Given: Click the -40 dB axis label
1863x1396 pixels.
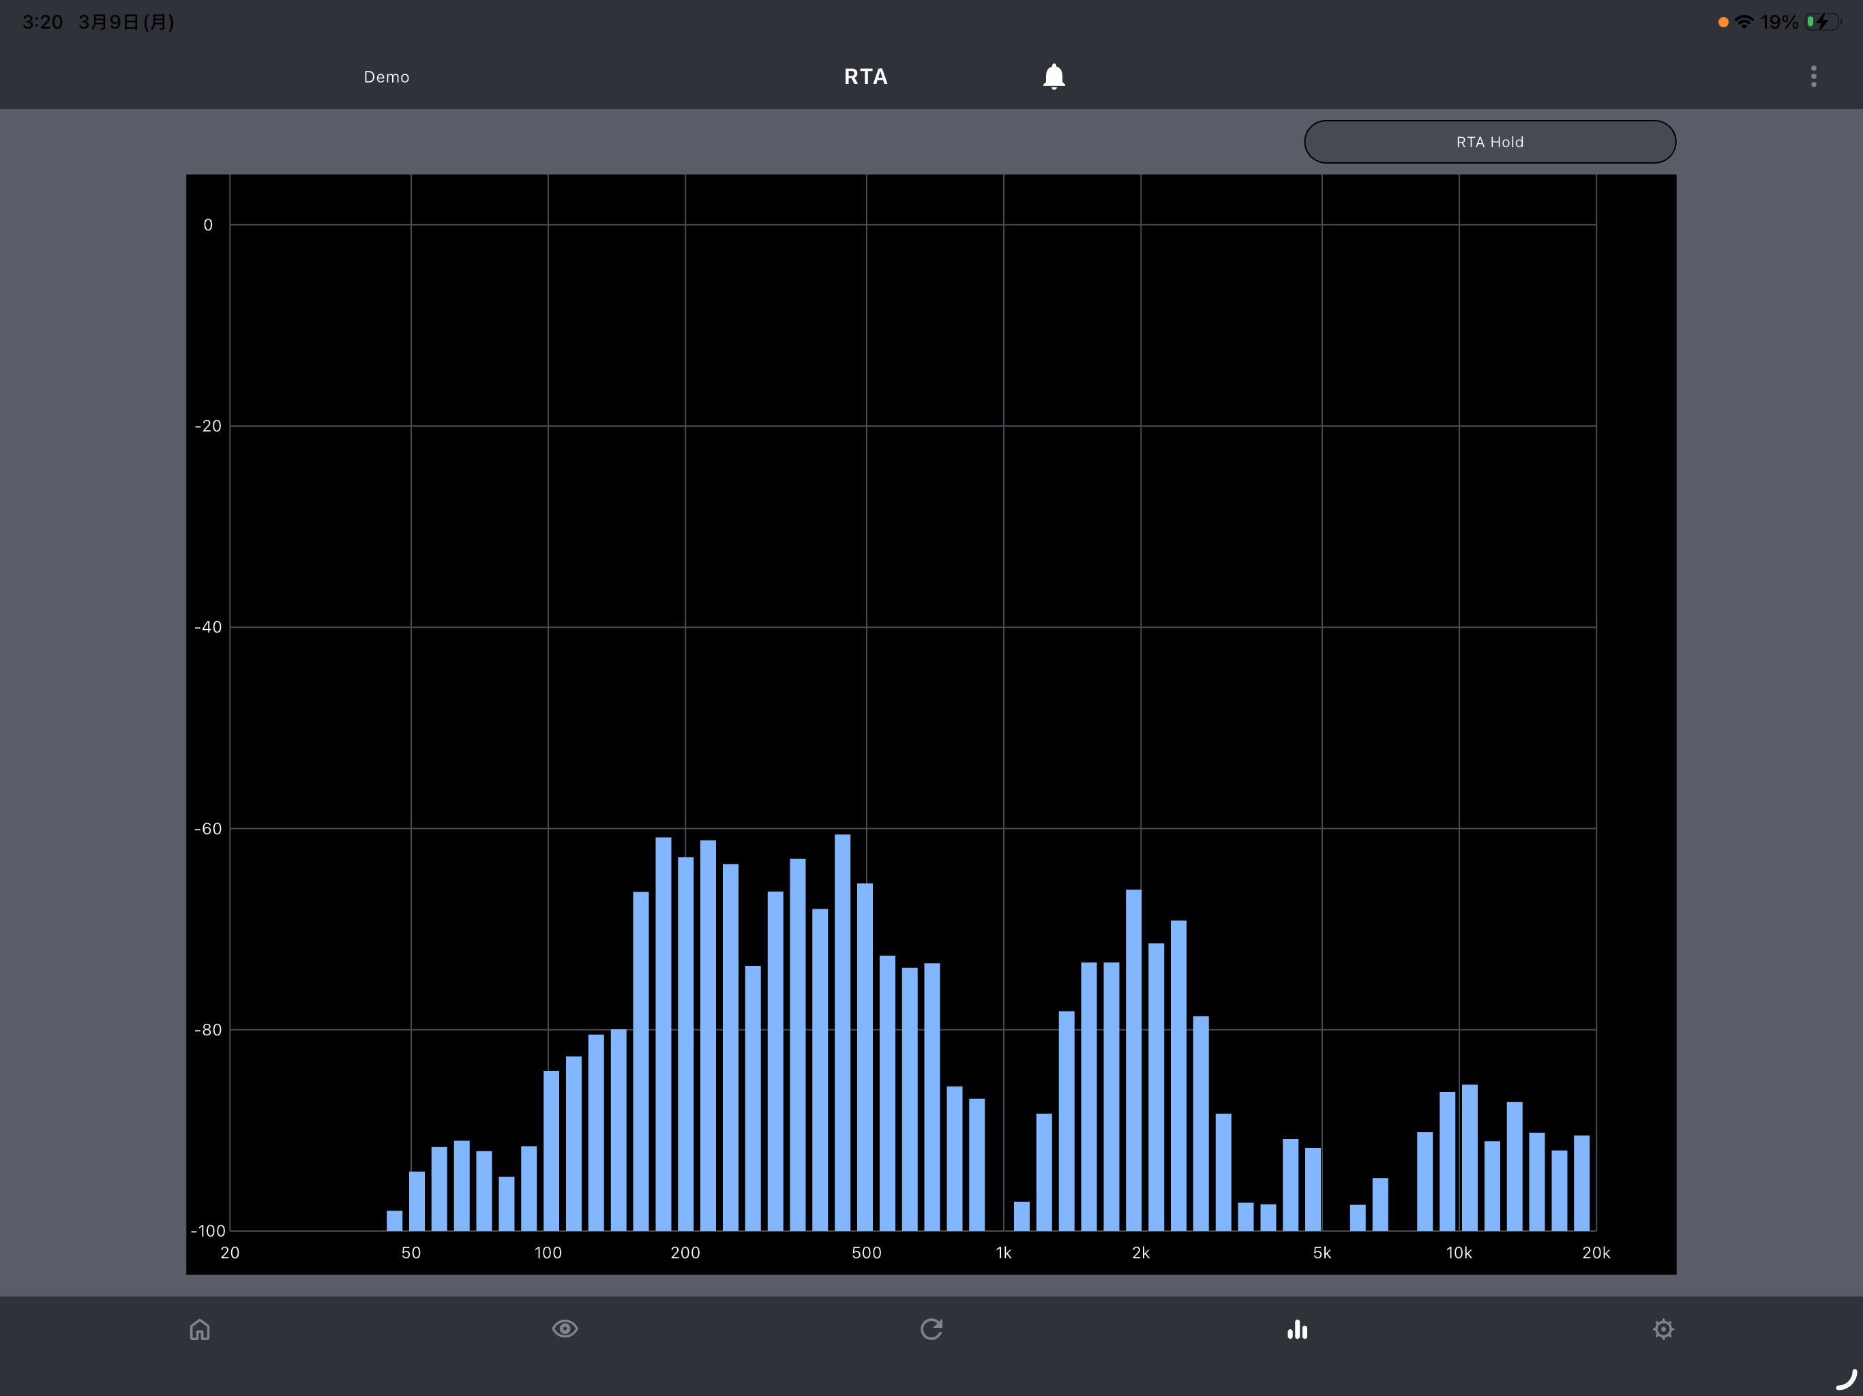Looking at the screenshot, I should tap(208, 627).
